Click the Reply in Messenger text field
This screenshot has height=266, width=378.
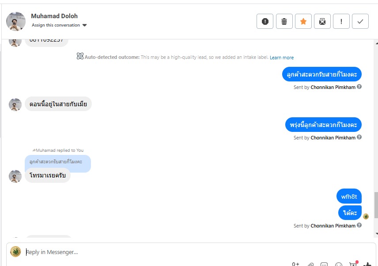pos(177,252)
